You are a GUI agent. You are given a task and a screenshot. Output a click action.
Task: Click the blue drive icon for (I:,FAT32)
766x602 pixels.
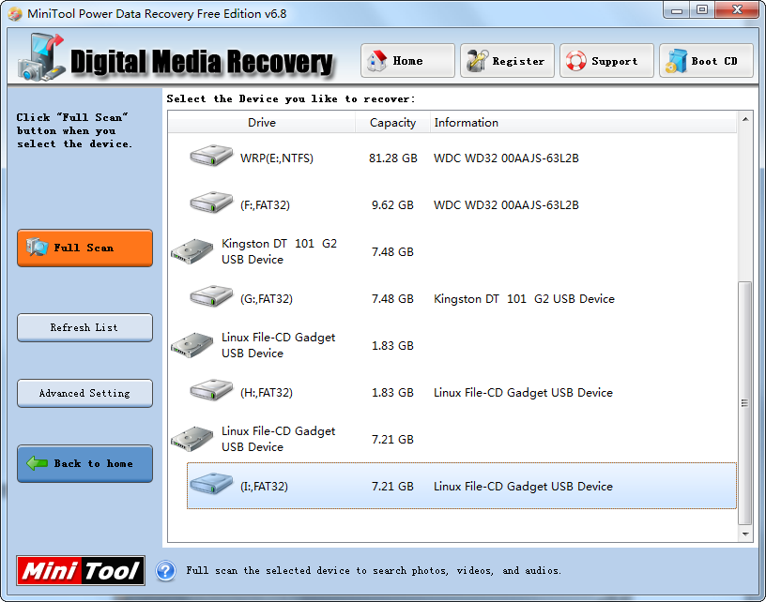211,484
